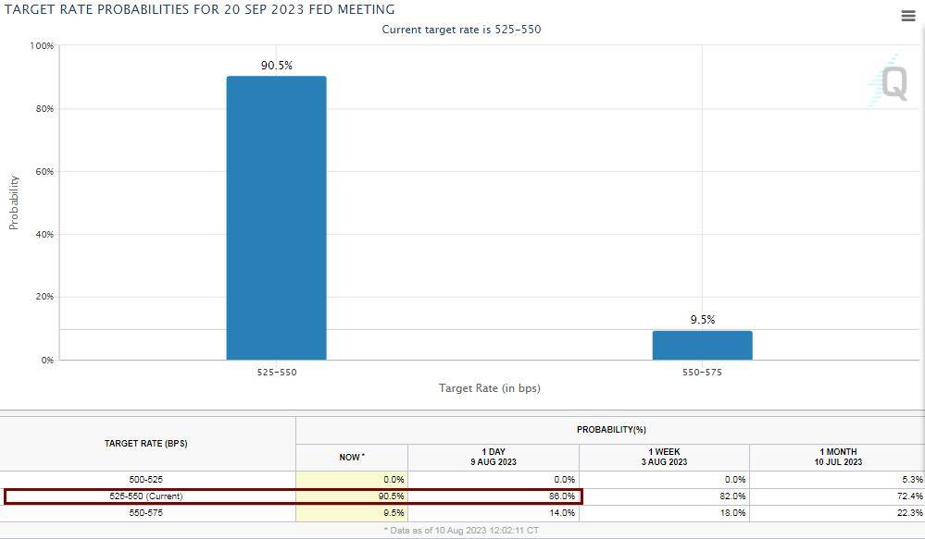This screenshot has height=539, width=925.
Task: Click the QuikStrike Q logo watermark
Action: (893, 83)
